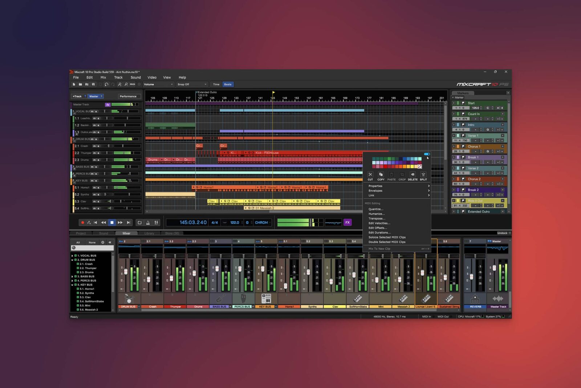
Task: Toggle the metronome icon in transport bar
Action: pyautogui.click(x=148, y=223)
